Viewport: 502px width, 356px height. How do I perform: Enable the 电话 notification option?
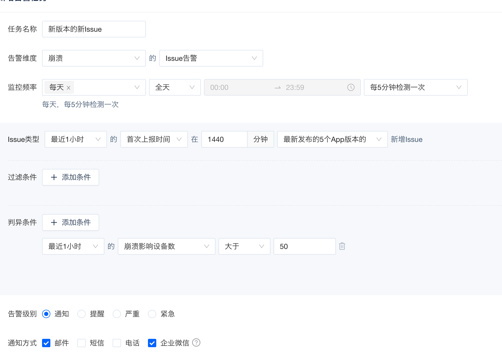tap(117, 343)
